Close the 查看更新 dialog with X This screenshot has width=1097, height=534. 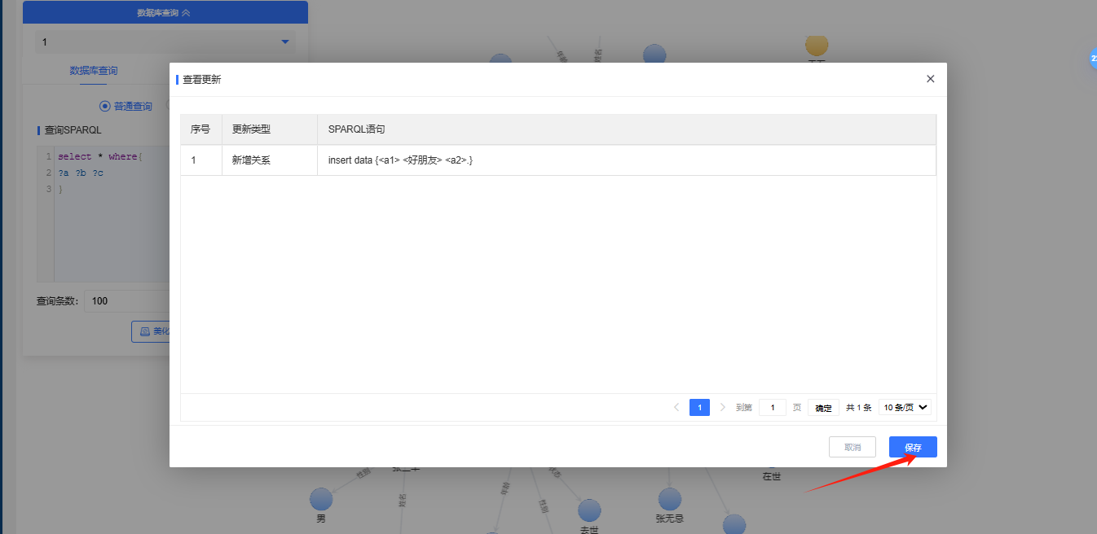930,79
